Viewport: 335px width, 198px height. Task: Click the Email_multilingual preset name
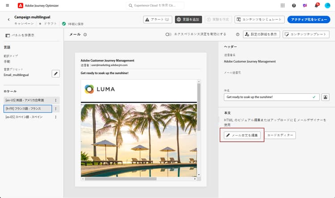pos(16,75)
